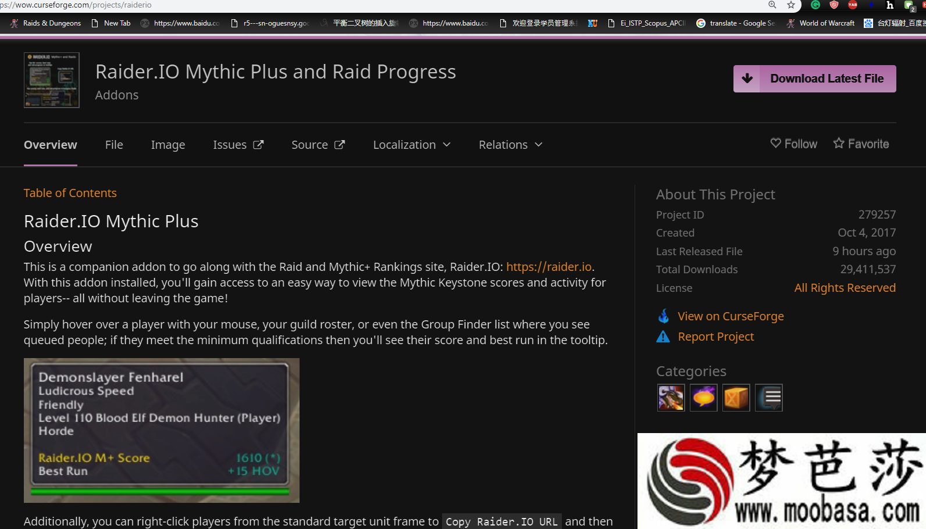Expand the Relations dropdown
926x529 pixels.
pyautogui.click(x=511, y=145)
